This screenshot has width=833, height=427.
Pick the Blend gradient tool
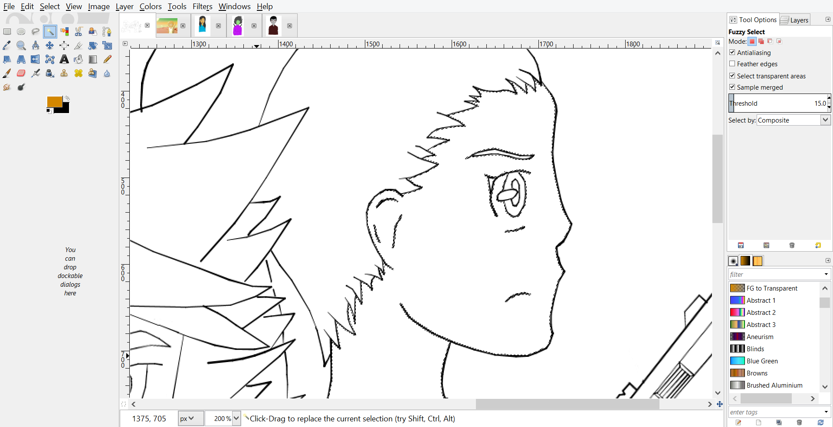(x=92, y=59)
